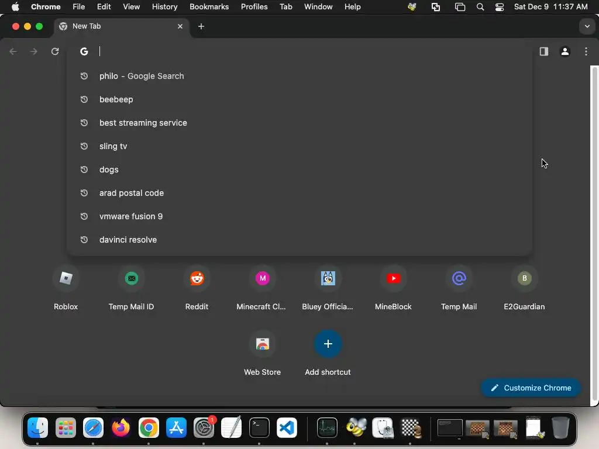Open the Chrome three-dot menu
Viewport: 599px width, 449px height.
[x=586, y=51]
